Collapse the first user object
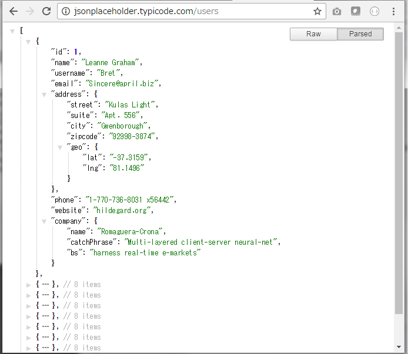Screen dimensions: 408x354 (28, 42)
